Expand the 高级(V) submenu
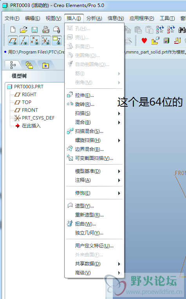The height and width of the screenshot is (299, 186). (94, 273)
